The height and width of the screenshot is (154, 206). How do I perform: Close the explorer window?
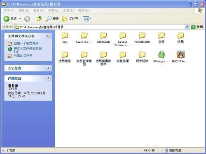(202, 5)
